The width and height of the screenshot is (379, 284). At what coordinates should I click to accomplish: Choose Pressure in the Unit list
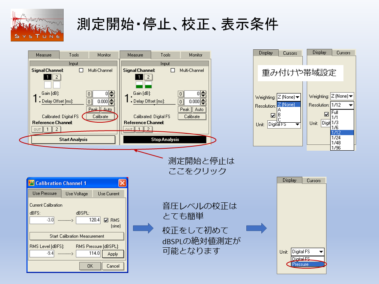(308, 264)
